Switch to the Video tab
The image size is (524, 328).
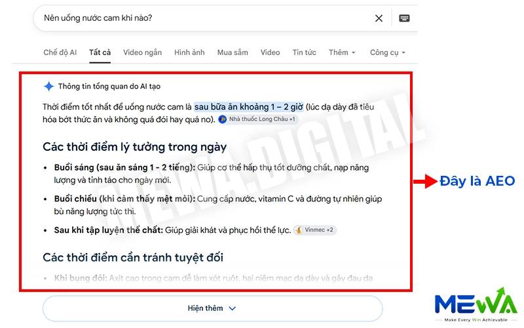pos(271,52)
